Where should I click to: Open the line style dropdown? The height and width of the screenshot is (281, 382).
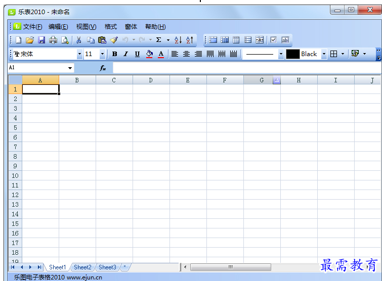click(x=281, y=54)
